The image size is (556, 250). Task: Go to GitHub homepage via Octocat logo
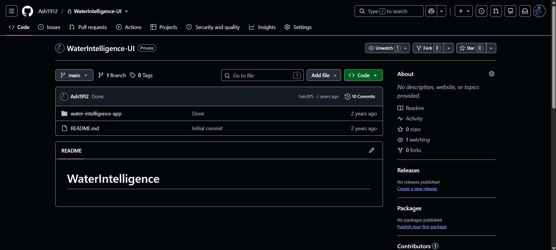click(x=28, y=11)
